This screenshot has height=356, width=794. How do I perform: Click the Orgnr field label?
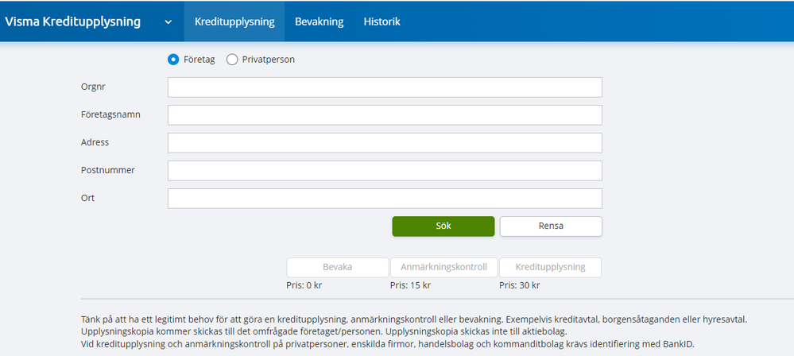[x=94, y=87]
